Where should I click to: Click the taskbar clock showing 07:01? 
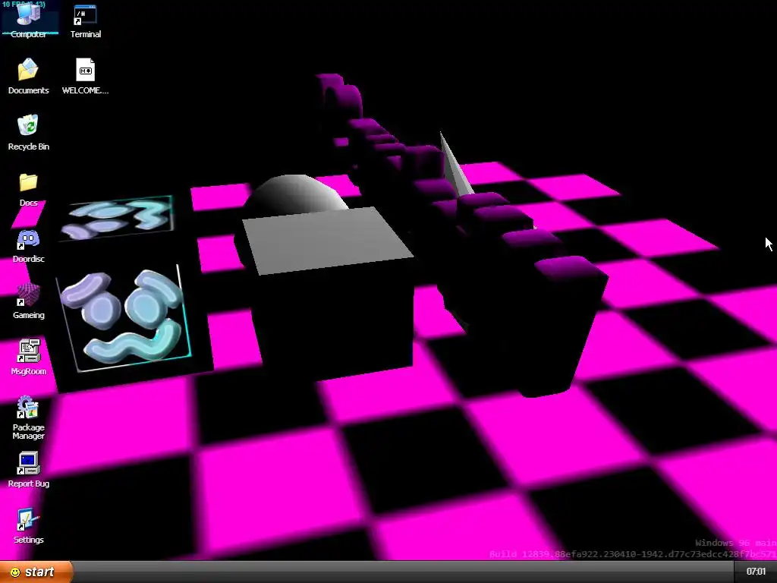tap(756, 572)
